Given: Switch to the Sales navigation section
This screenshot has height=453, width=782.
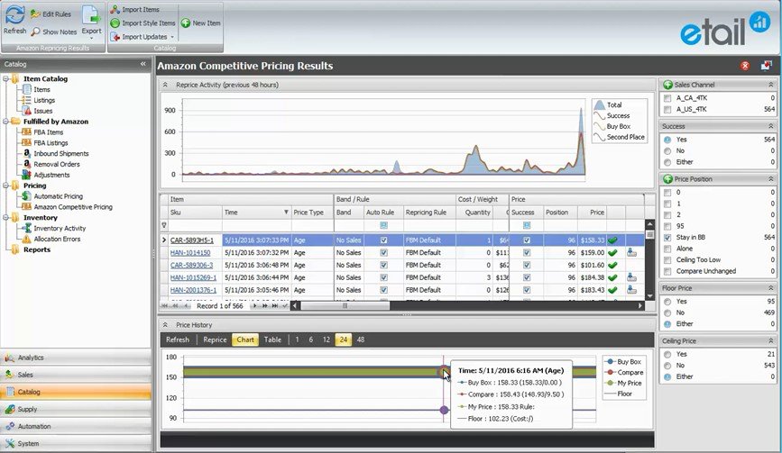Looking at the screenshot, I should point(76,375).
